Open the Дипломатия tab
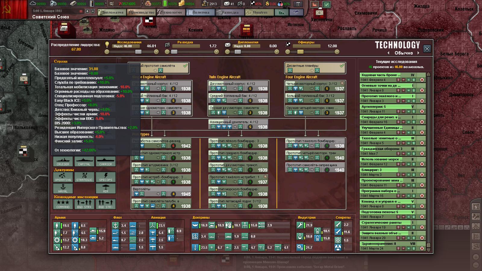The height and width of the screenshot is (271, 482). [111, 12]
